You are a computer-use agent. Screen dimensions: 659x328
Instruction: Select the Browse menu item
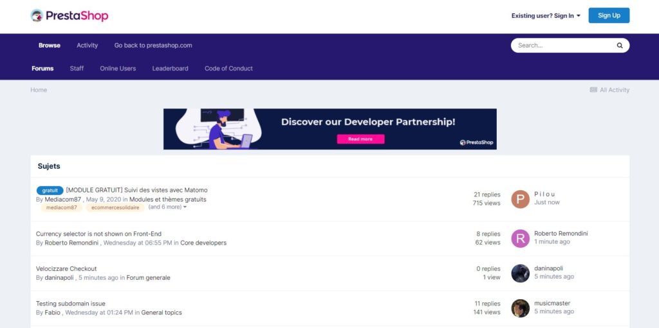(x=50, y=46)
